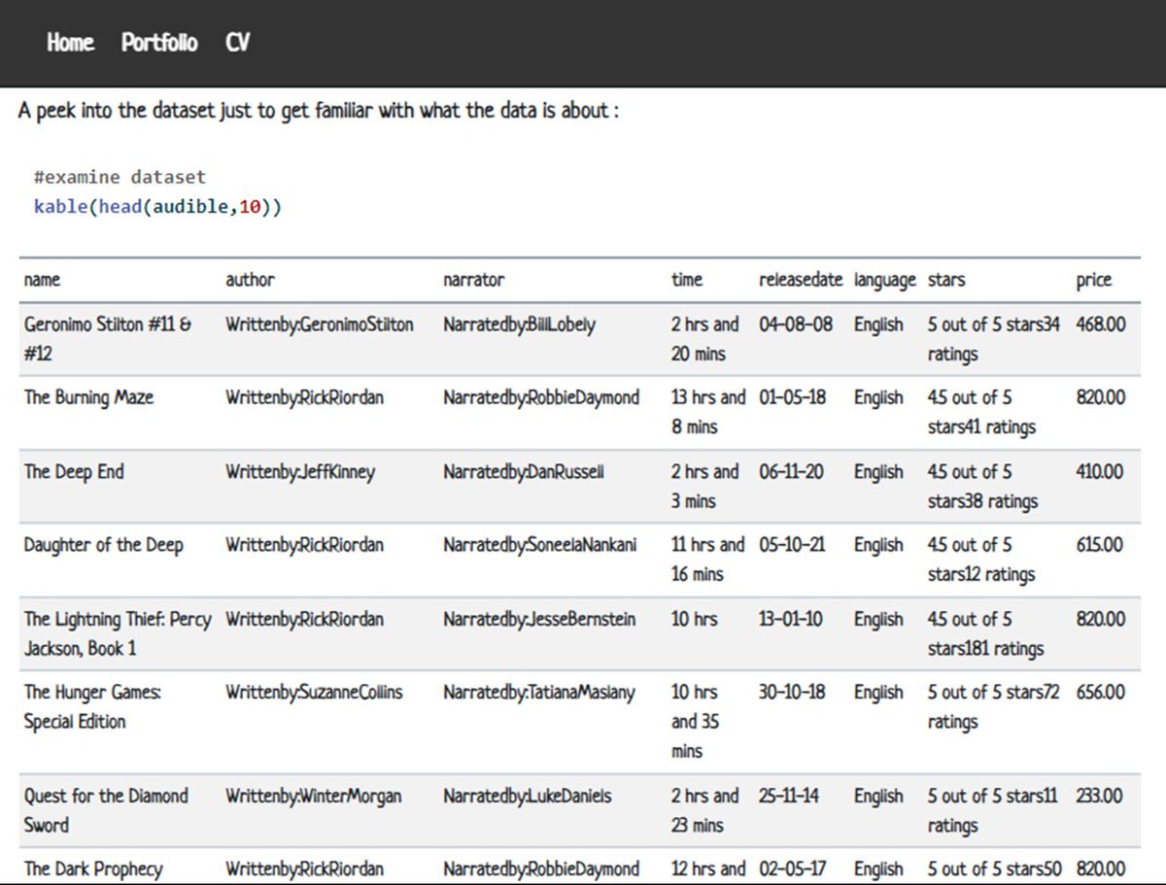1166x885 pixels.
Task: Select the 'language' column header
Action: (884, 280)
